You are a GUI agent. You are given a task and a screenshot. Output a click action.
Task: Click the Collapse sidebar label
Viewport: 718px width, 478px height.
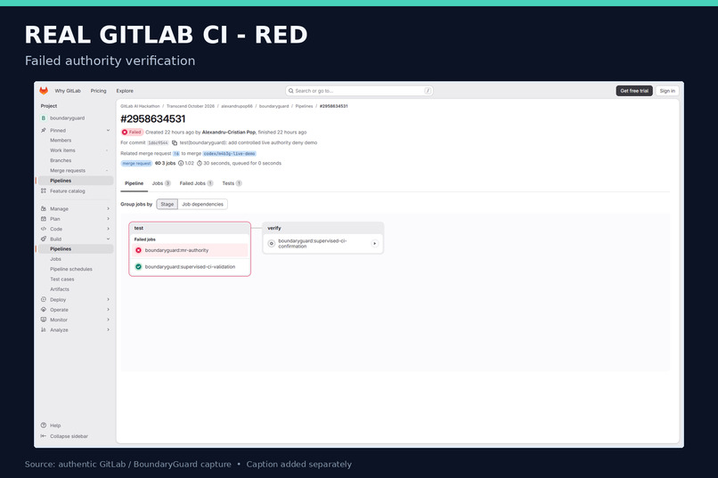tap(69, 436)
